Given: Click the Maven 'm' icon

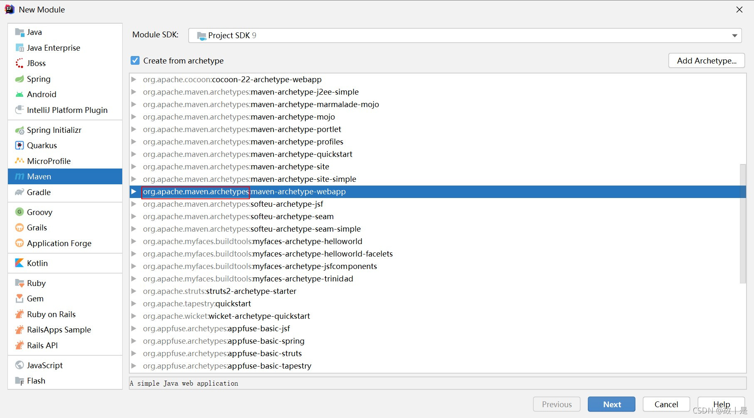Looking at the screenshot, I should [20, 177].
